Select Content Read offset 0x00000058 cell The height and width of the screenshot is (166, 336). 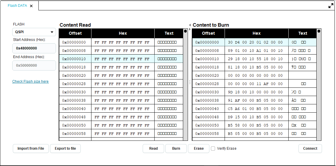[x=75, y=134]
